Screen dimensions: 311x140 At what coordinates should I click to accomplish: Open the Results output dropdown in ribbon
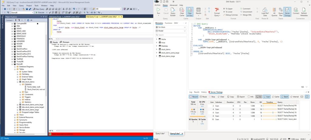198,12
